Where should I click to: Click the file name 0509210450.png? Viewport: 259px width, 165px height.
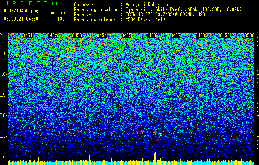pyautogui.click(x=21, y=11)
